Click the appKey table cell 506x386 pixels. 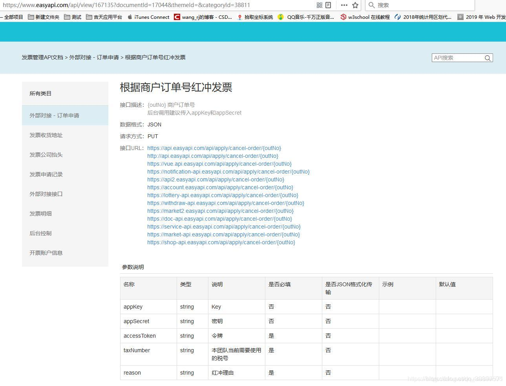click(x=148, y=307)
